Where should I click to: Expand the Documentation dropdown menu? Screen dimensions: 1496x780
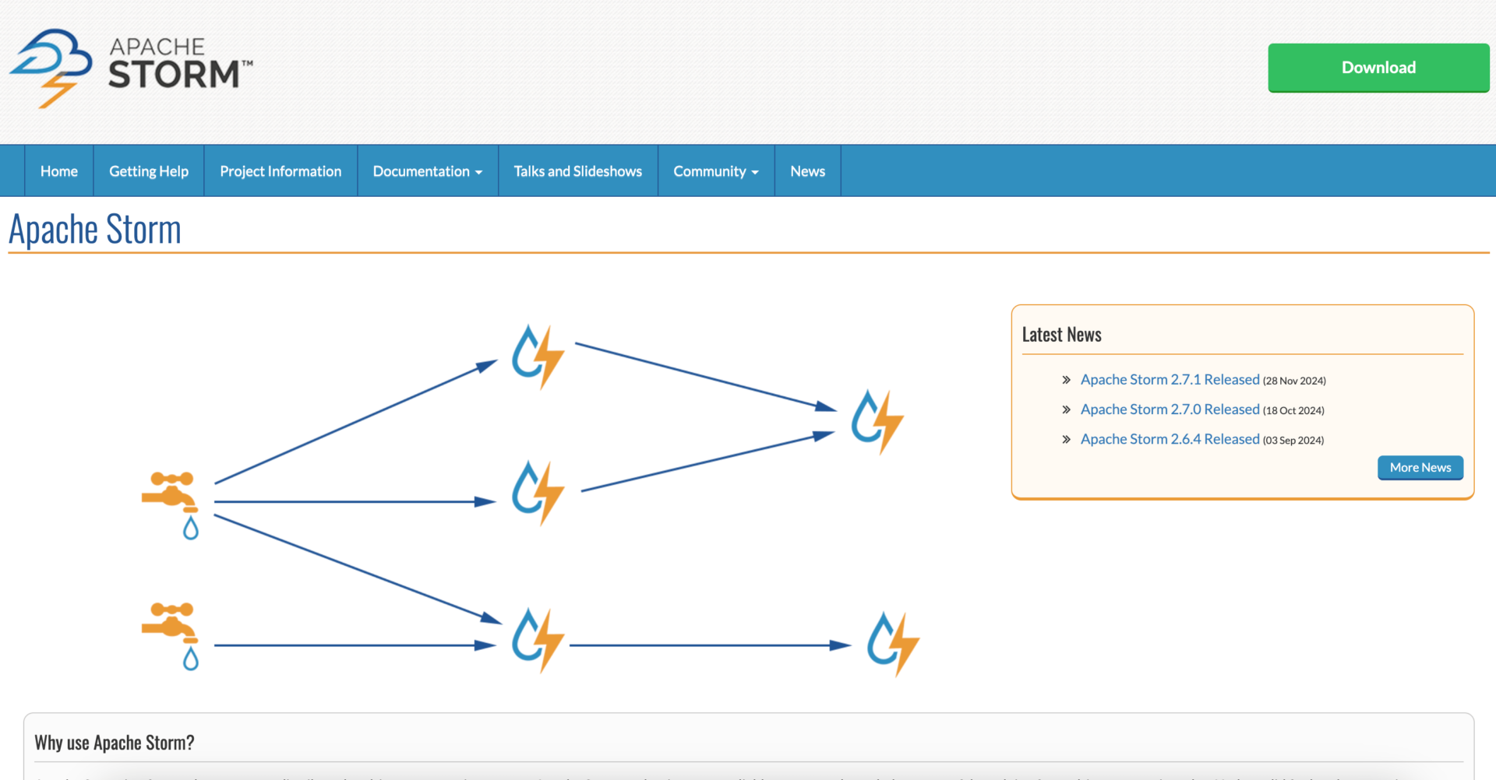pos(427,171)
